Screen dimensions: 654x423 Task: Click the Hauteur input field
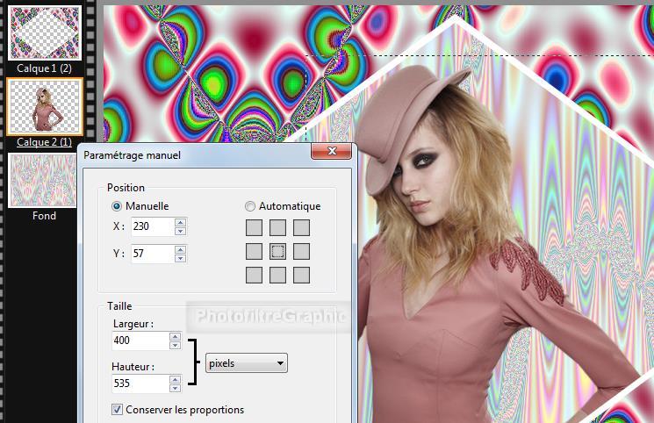coord(140,384)
